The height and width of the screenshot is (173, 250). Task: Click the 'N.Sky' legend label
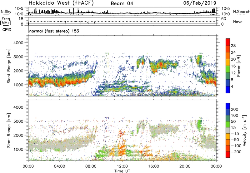(x=6, y=12)
